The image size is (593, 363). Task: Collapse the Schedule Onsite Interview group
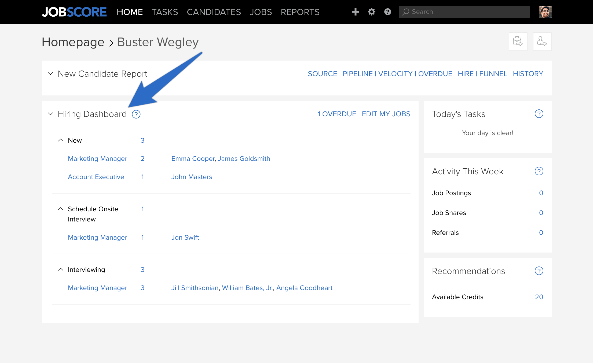pyautogui.click(x=61, y=209)
